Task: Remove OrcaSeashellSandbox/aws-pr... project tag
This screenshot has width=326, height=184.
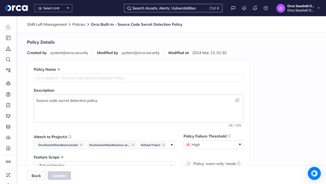Action: pos(133,145)
